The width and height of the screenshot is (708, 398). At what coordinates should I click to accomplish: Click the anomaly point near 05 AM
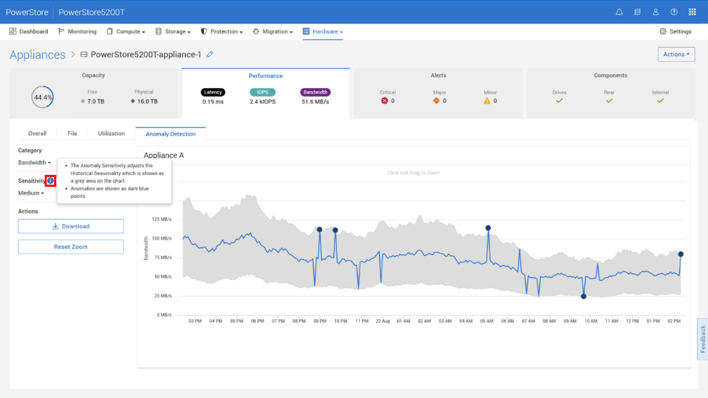pos(488,228)
